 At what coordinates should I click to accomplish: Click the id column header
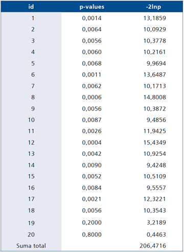(x=31, y=7)
